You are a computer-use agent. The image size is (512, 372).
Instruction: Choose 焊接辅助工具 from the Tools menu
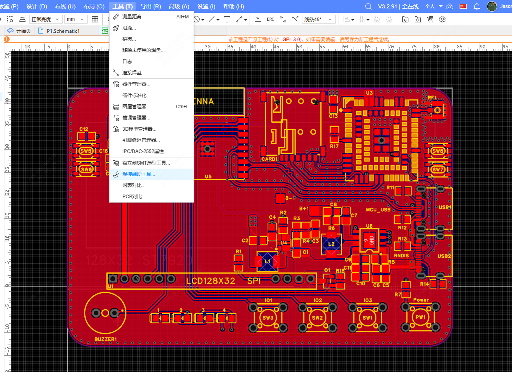pos(138,174)
